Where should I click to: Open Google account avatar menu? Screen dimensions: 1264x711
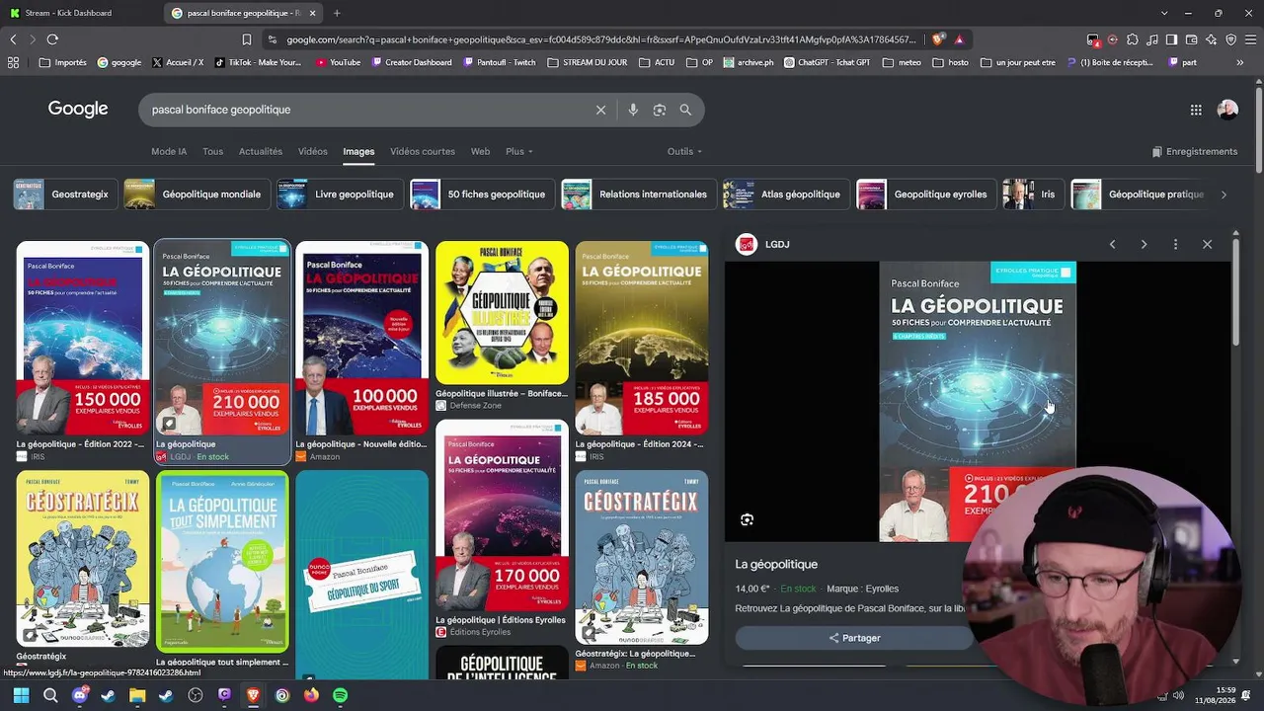(1227, 110)
